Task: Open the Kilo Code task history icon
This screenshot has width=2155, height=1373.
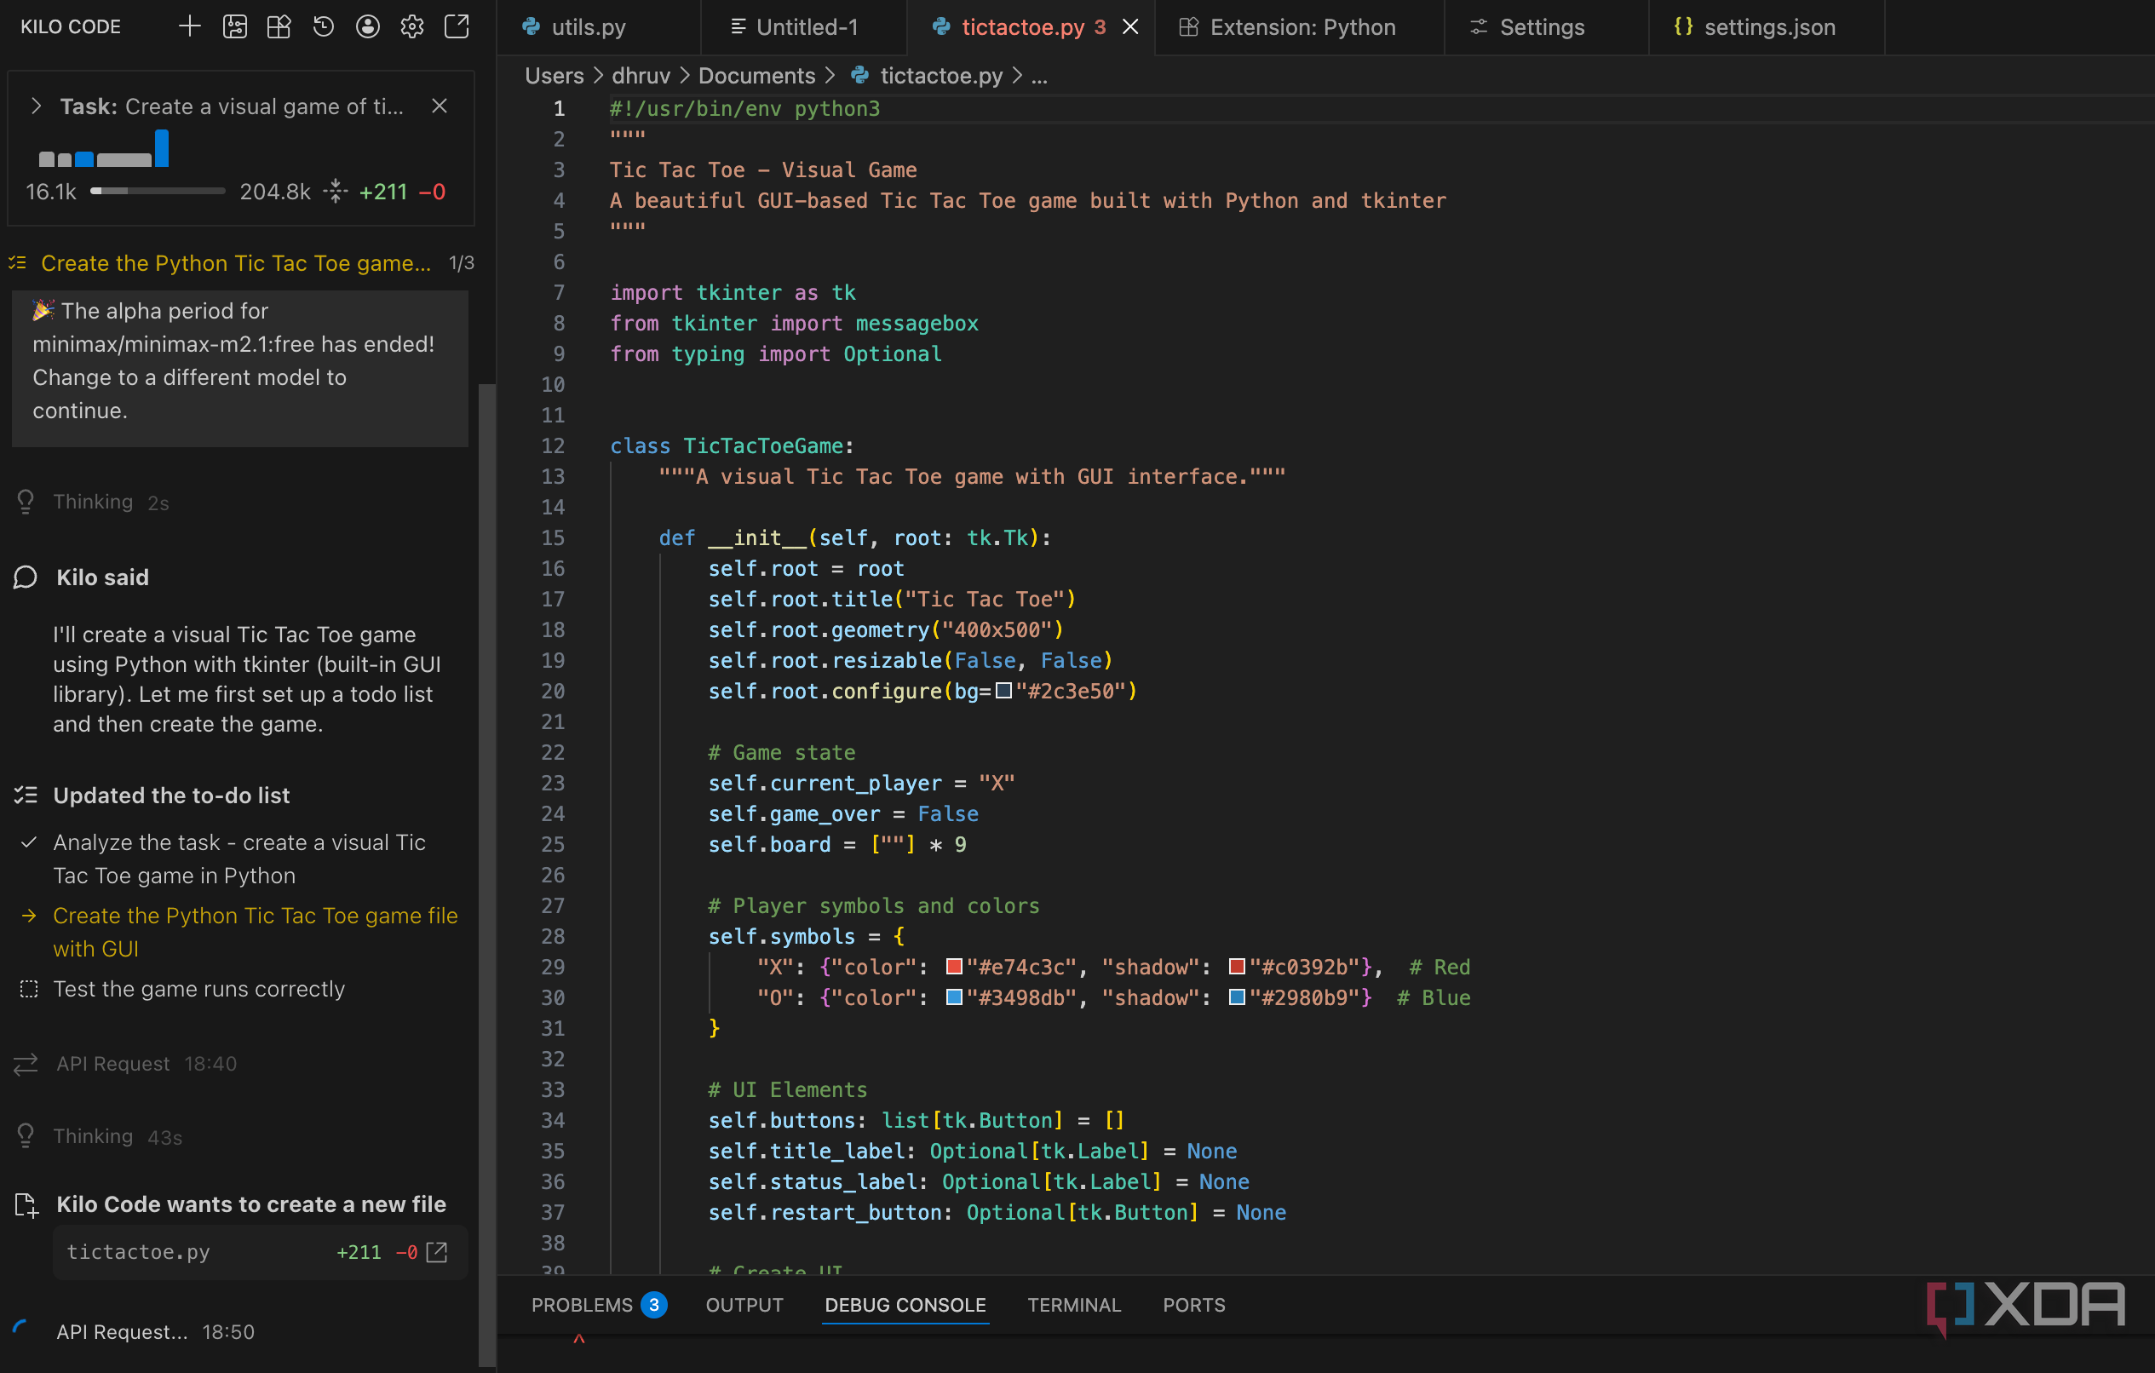Action: tap(323, 27)
